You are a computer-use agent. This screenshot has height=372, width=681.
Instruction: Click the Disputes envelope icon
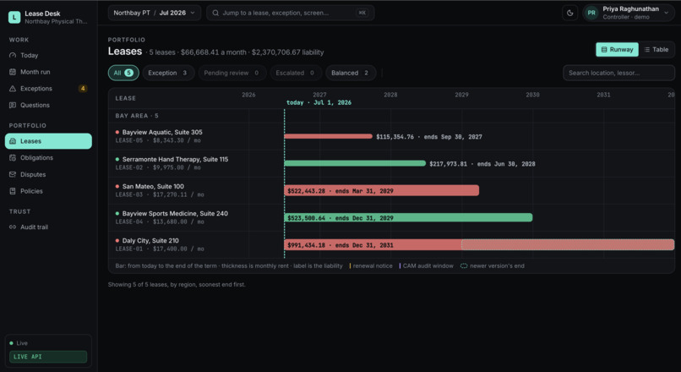[x=13, y=174]
